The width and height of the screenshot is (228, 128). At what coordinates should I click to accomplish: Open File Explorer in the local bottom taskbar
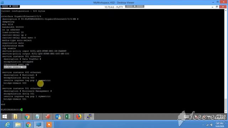(18, 125)
